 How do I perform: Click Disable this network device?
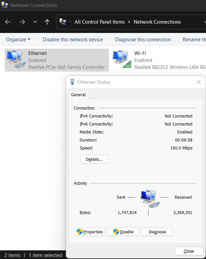click(73, 40)
